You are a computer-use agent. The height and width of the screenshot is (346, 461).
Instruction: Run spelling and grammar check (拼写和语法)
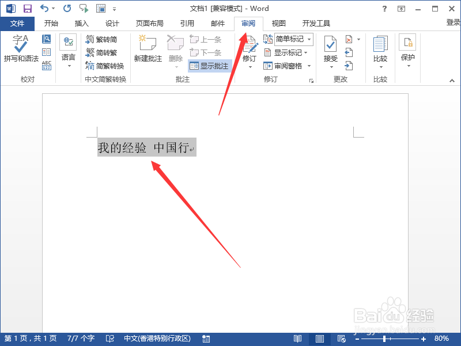pos(19,52)
